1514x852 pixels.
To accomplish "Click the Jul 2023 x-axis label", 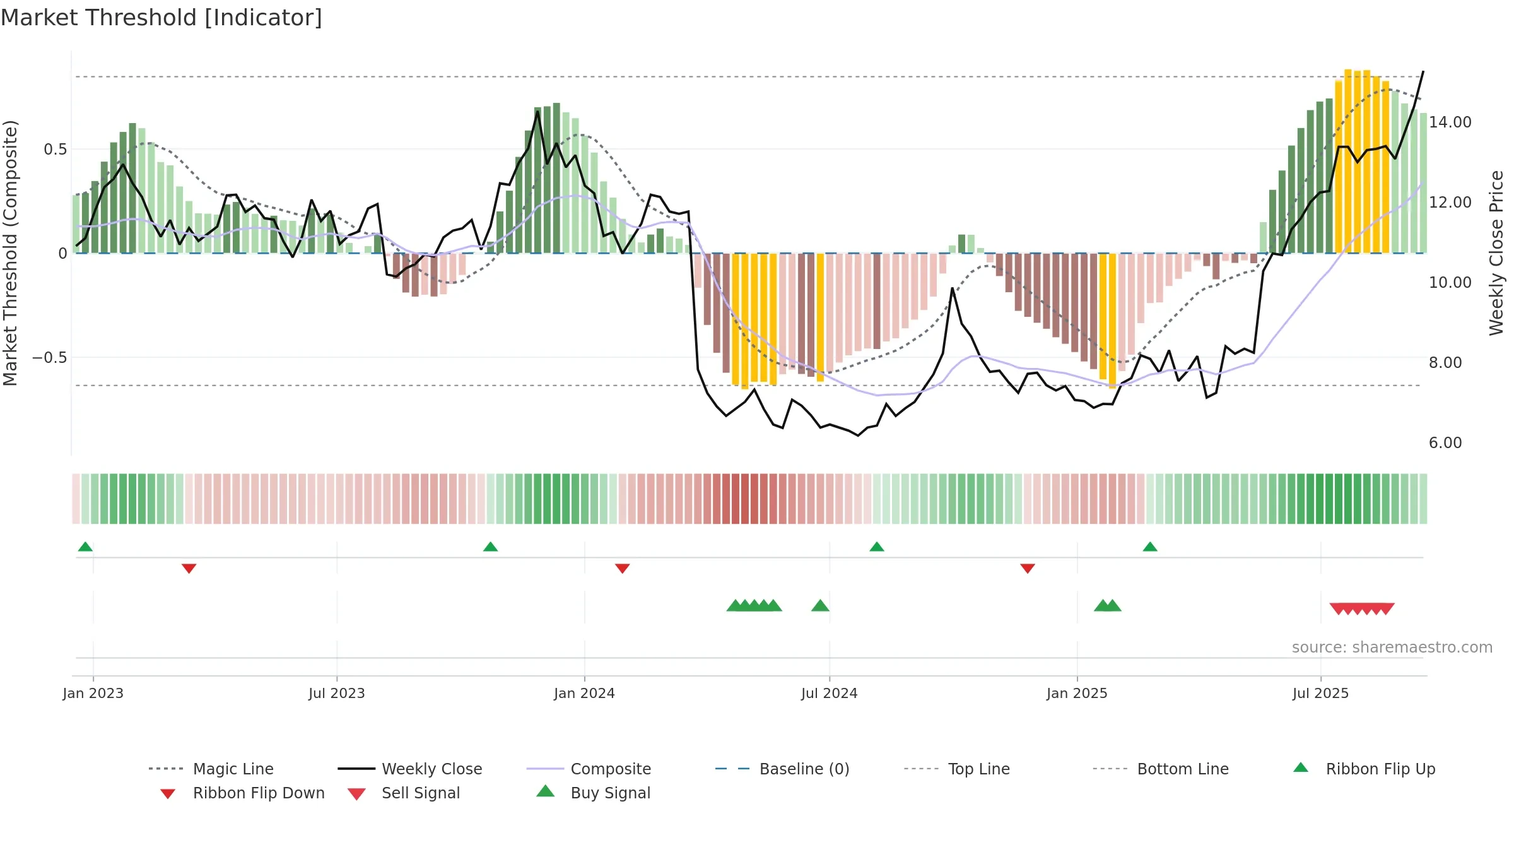I will coord(337,693).
